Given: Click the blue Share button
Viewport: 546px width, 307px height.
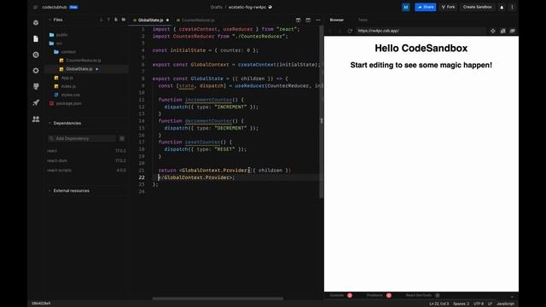Looking at the screenshot, I should (426, 7).
